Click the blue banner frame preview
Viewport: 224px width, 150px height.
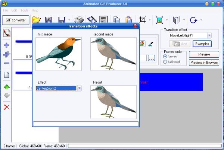pos(171,82)
